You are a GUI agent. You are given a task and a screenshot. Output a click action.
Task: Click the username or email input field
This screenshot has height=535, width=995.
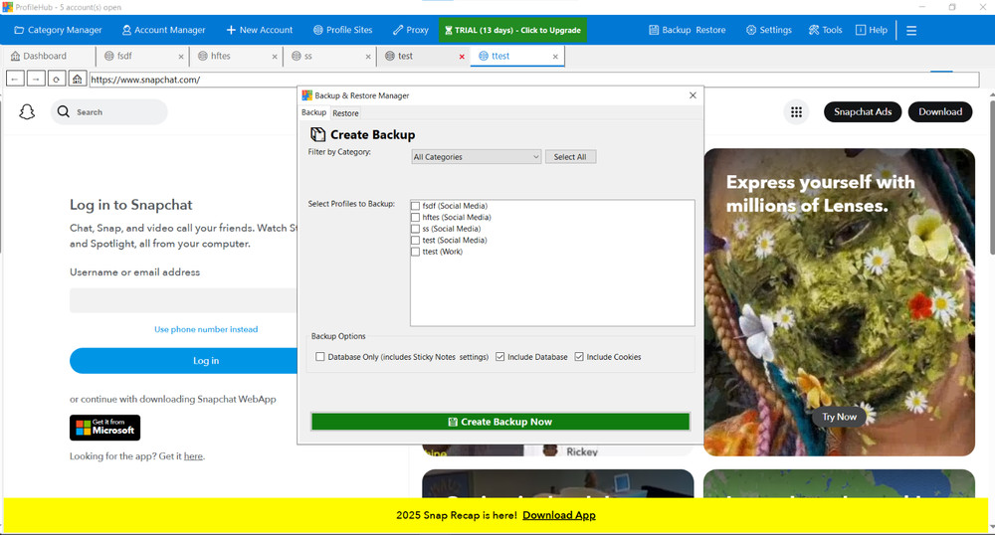[183, 300]
